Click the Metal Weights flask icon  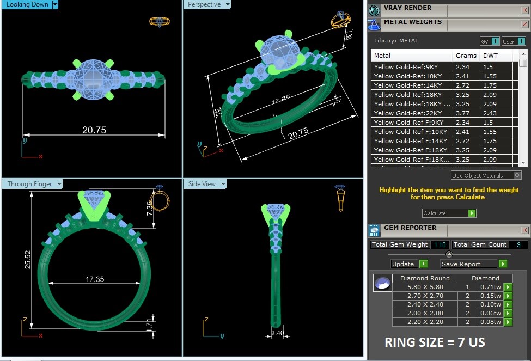tap(374, 25)
